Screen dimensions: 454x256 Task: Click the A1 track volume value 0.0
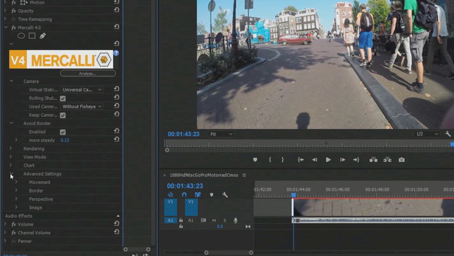(220, 226)
